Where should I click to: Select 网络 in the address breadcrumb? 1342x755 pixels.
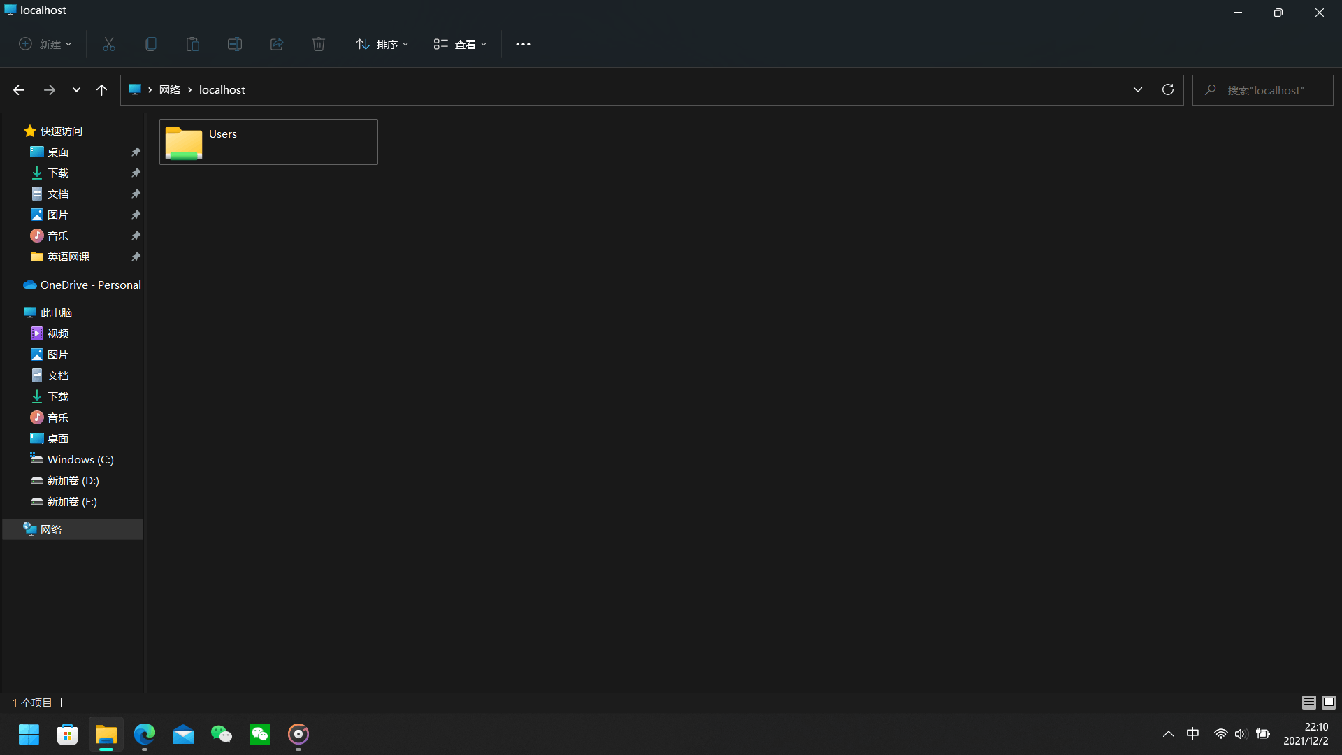[170, 89]
